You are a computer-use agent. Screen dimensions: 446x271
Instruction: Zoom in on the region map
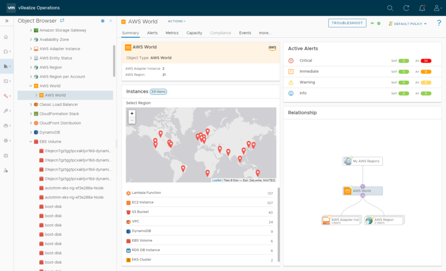(132, 113)
